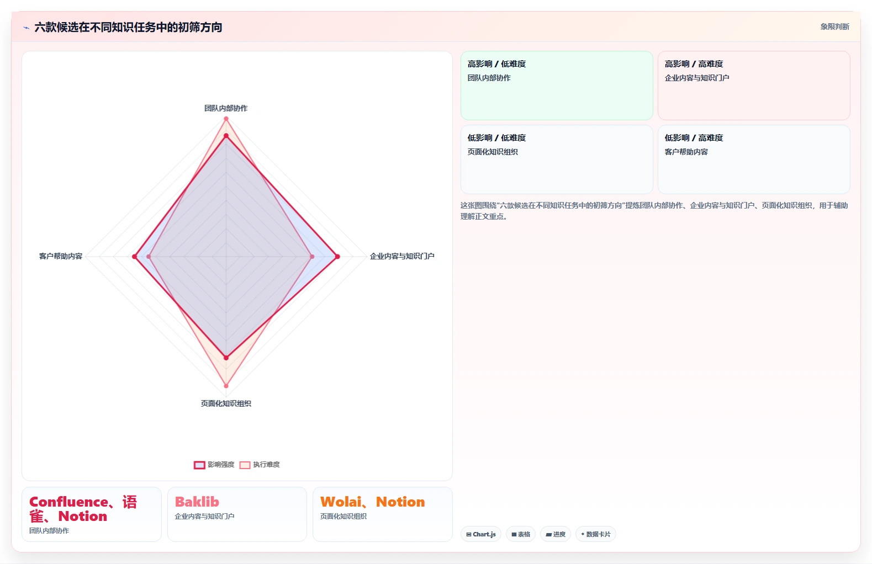Click the 客户帮助内容 radar axis label
872x564 pixels.
(61, 256)
